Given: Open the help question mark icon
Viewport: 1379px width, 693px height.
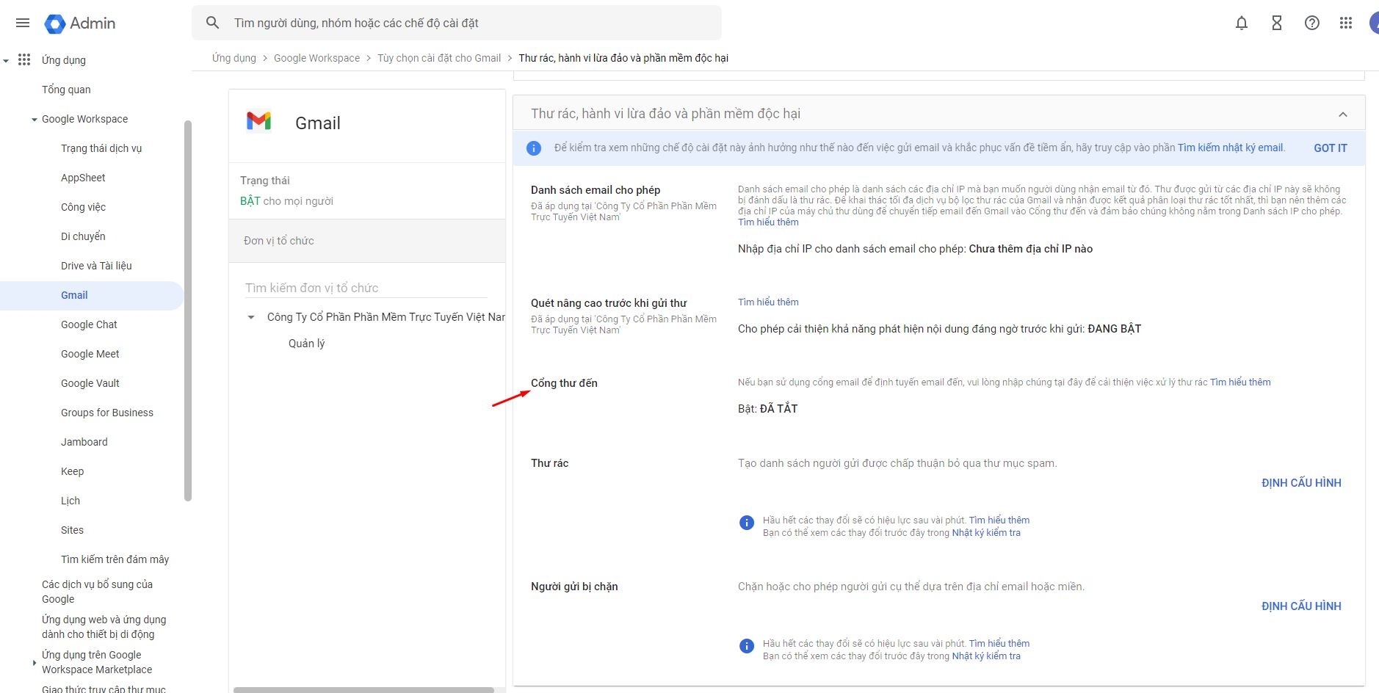Looking at the screenshot, I should [x=1312, y=23].
